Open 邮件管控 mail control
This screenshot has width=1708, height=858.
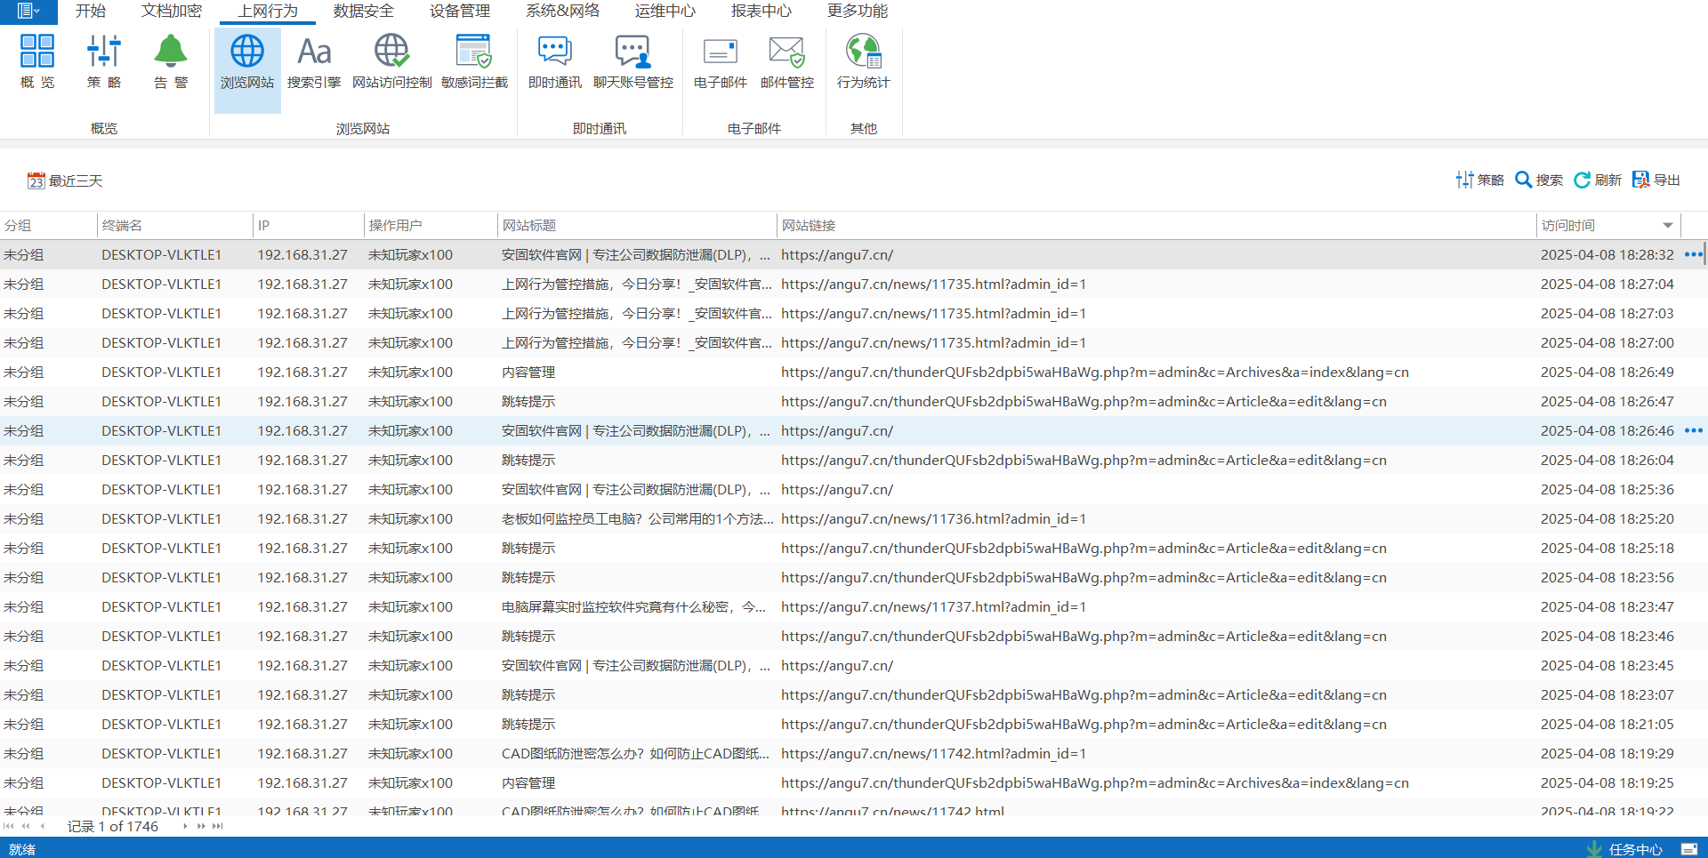(786, 62)
